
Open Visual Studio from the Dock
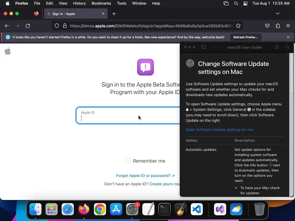220,209
